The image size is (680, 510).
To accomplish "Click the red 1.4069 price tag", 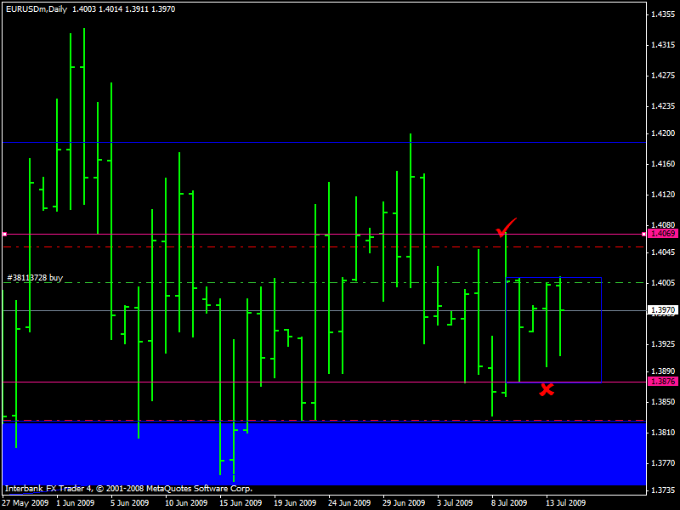I will click(x=662, y=233).
